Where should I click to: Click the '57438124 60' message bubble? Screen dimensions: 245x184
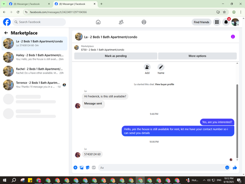click(x=92, y=154)
